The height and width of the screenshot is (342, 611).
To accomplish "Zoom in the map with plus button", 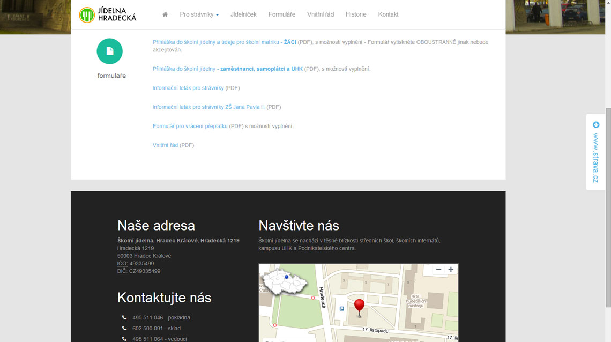I will 451,270.
